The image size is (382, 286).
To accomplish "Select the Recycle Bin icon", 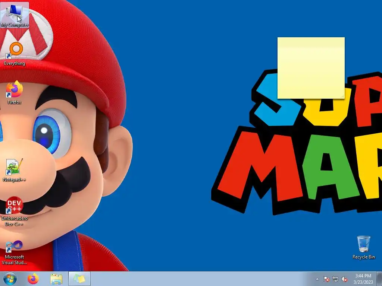I will (363, 247).
